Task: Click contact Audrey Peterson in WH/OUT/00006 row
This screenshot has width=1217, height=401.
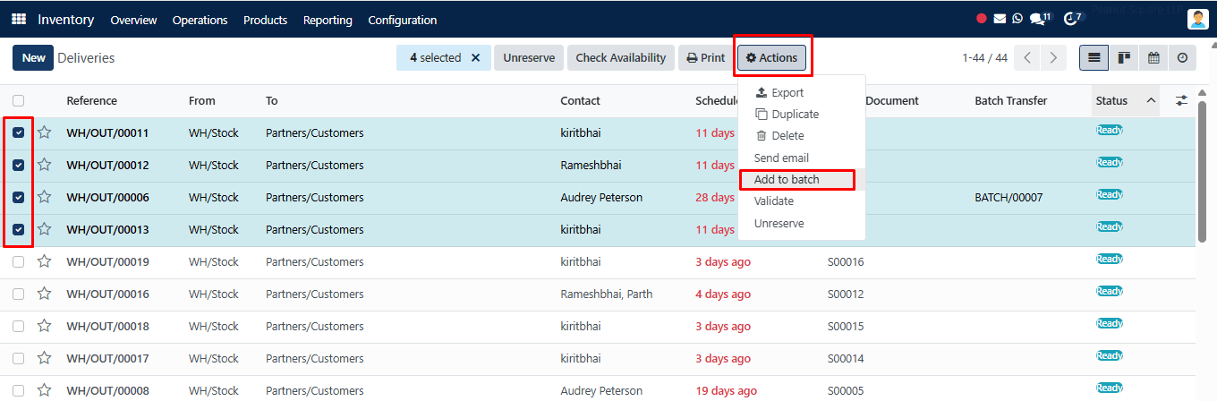Action: pyautogui.click(x=601, y=197)
